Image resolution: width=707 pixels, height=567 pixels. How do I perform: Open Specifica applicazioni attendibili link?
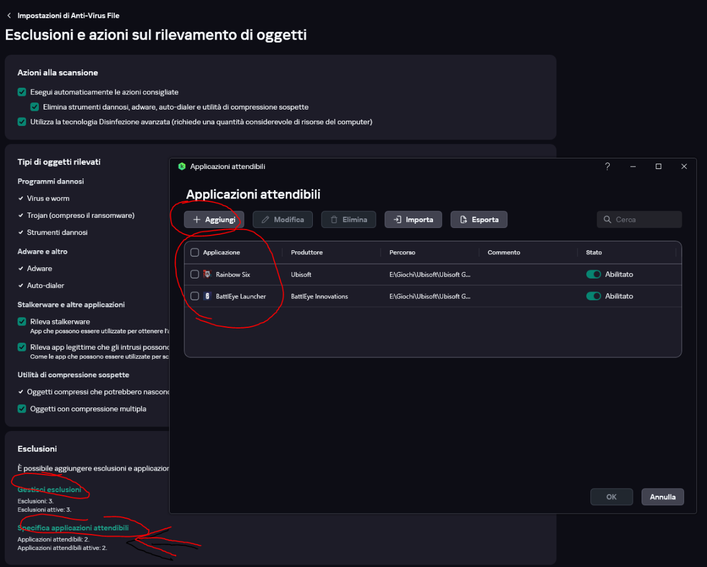73,528
